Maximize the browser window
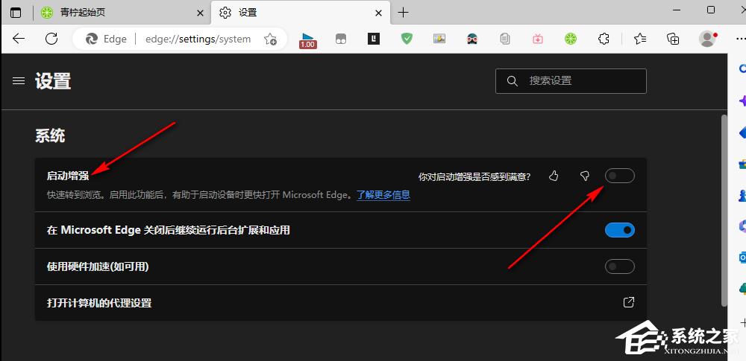Screen dimensions: 746x361 click(x=711, y=10)
